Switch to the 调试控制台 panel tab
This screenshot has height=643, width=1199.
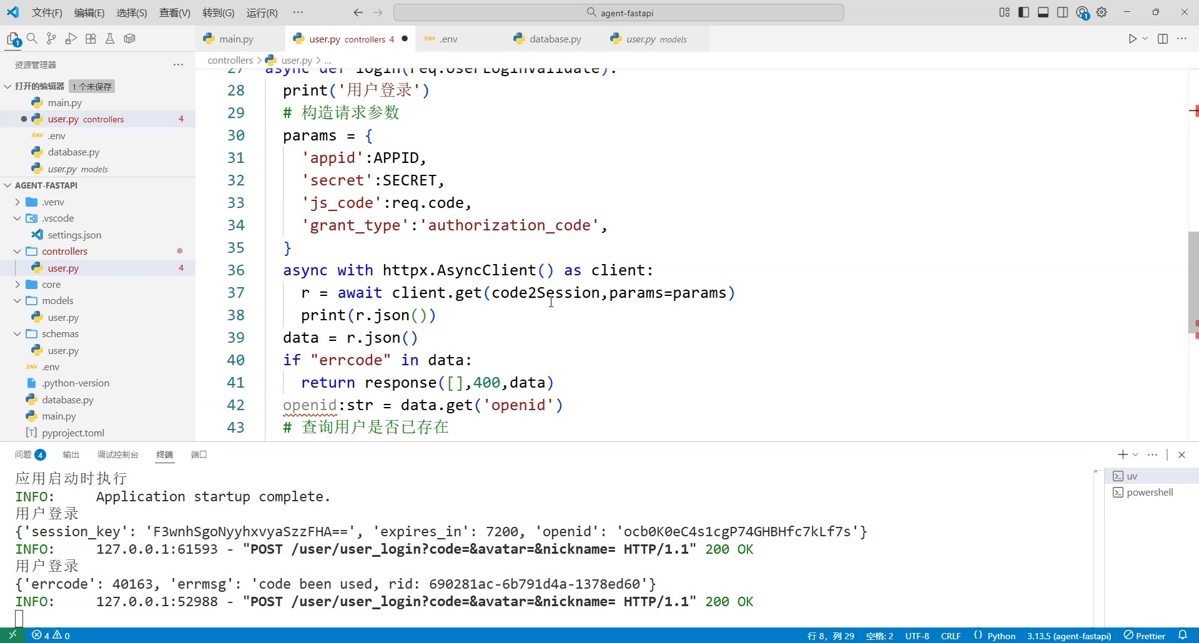[117, 454]
